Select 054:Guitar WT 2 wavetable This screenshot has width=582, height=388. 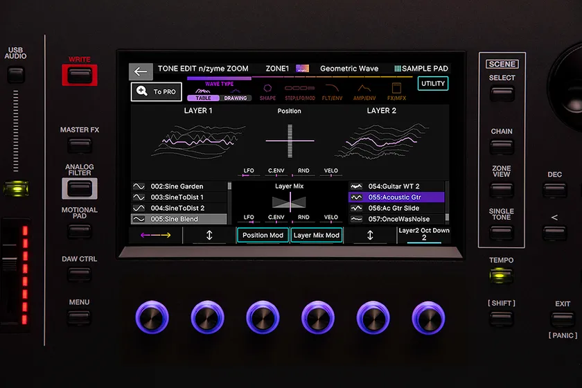click(396, 186)
